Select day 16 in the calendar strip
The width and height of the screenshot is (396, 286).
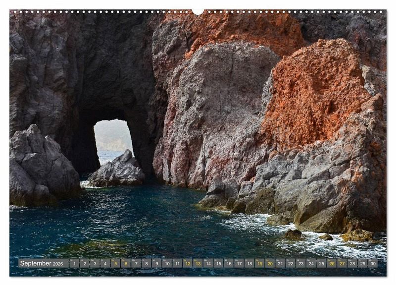(229, 263)
